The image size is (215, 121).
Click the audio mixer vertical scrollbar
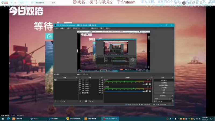(x=153, y=91)
